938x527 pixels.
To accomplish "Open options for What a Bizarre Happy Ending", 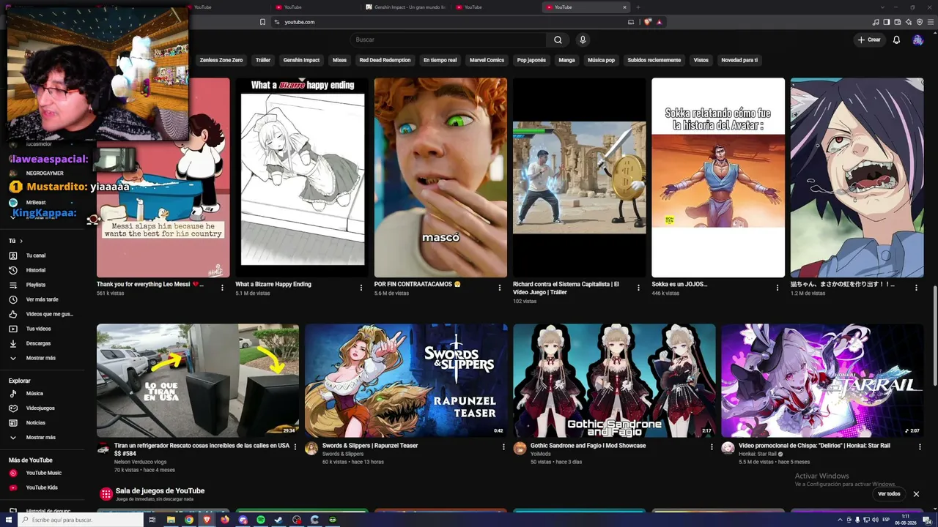I will pyautogui.click(x=361, y=288).
